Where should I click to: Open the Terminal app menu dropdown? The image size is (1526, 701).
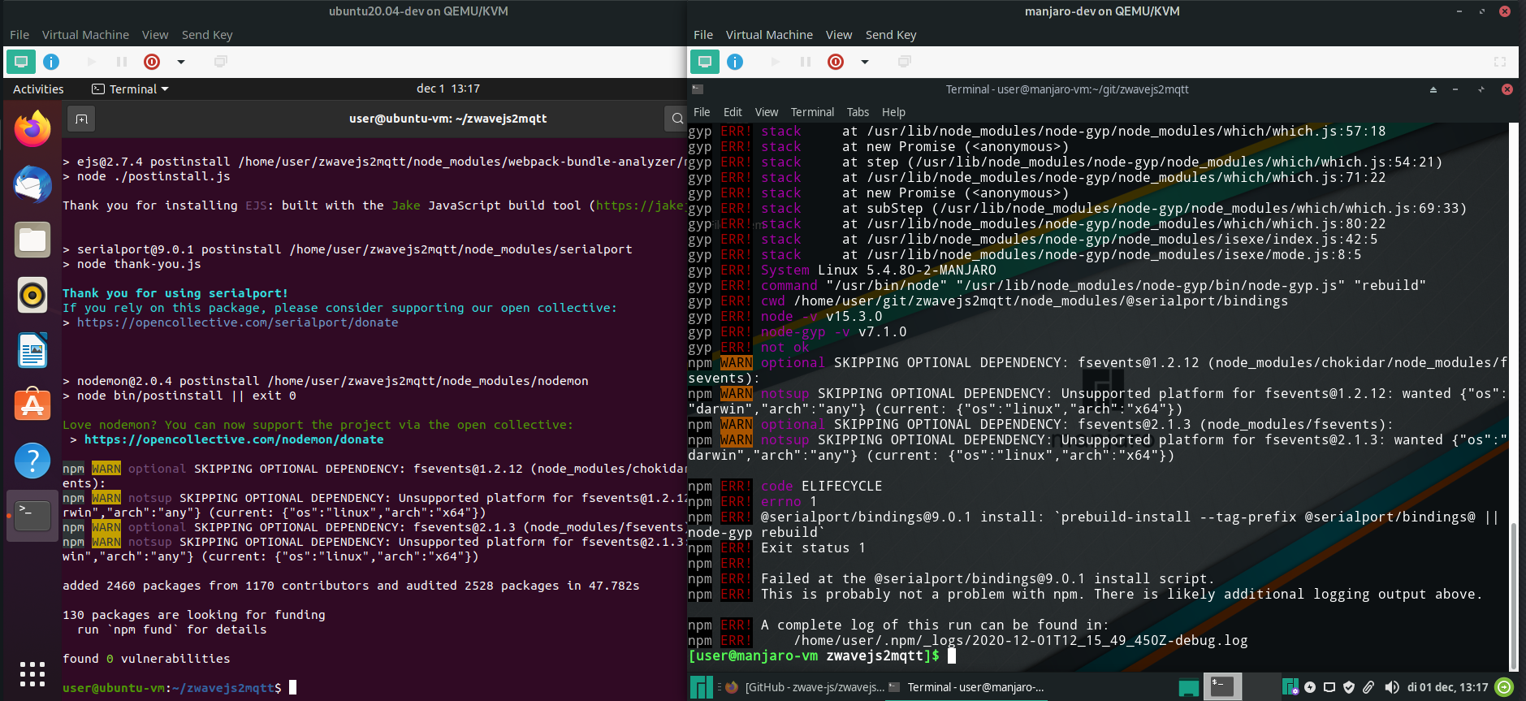tap(130, 89)
